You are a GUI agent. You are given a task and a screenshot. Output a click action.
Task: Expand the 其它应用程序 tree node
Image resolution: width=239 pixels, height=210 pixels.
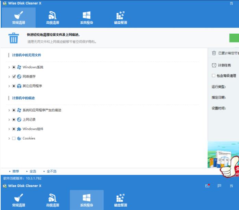tap(9, 86)
